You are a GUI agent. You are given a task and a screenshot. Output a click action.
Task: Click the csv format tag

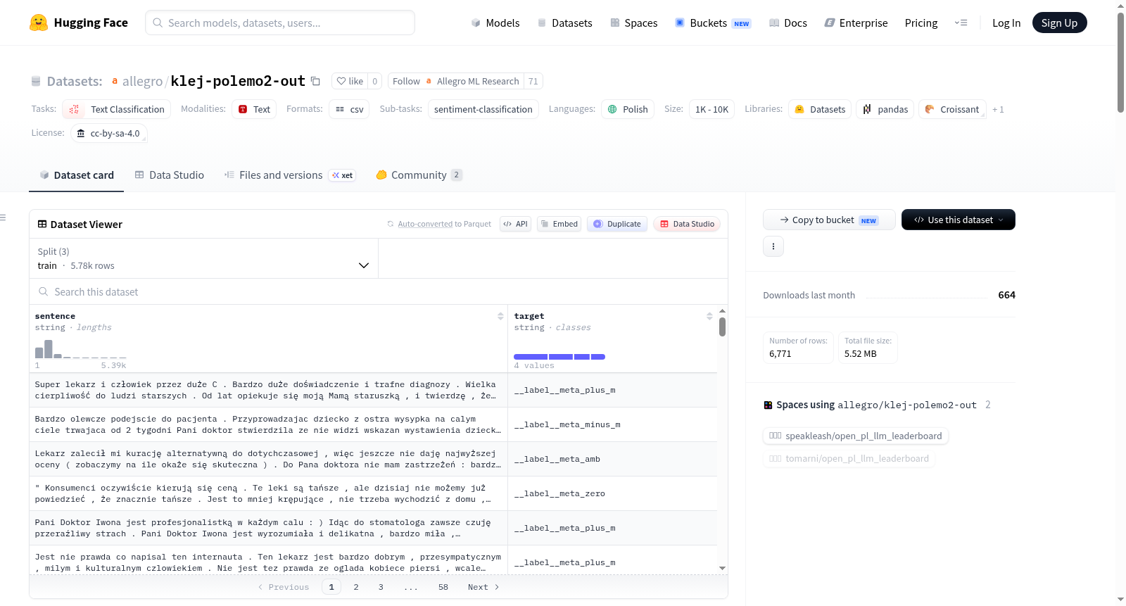coord(349,109)
